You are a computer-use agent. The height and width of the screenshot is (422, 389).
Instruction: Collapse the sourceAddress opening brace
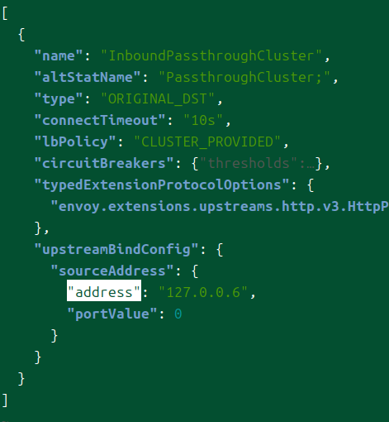(x=195, y=271)
